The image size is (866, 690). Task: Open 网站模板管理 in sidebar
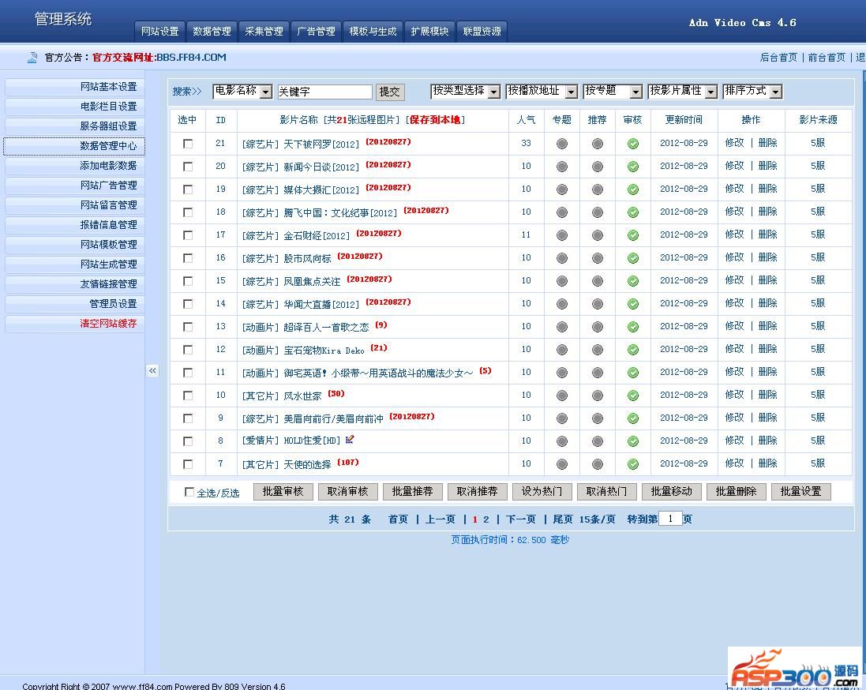[74, 244]
